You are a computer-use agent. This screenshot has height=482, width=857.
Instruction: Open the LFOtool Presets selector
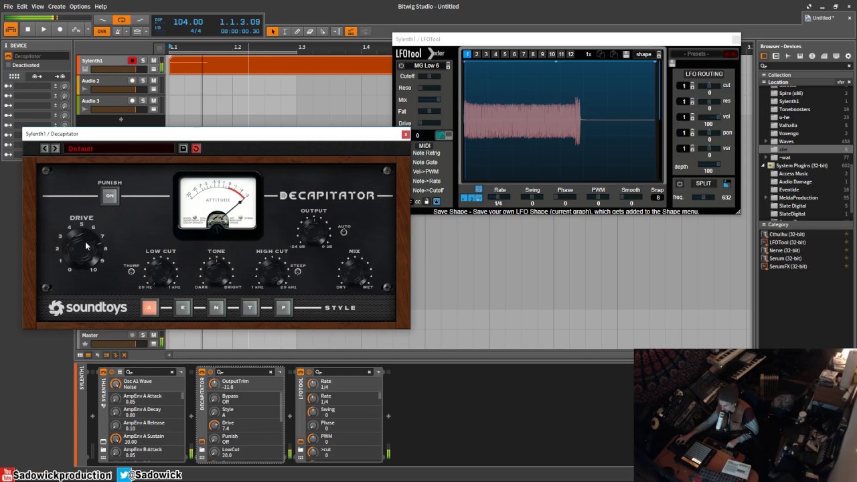(697, 54)
